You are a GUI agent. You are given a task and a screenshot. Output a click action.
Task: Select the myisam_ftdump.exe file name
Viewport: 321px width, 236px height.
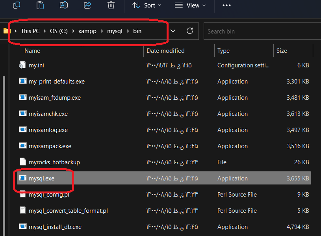pos(55,98)
